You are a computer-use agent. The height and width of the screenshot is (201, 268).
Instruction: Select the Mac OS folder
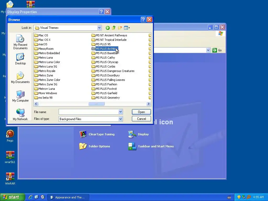point(41,35)
